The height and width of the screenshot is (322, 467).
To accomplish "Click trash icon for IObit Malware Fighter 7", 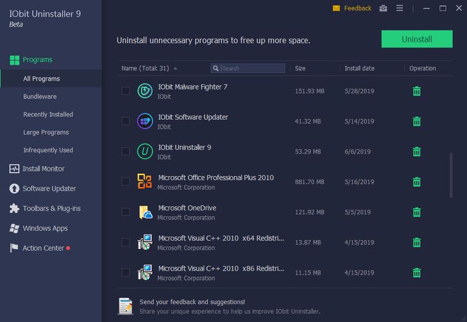I will pos(417,91).
